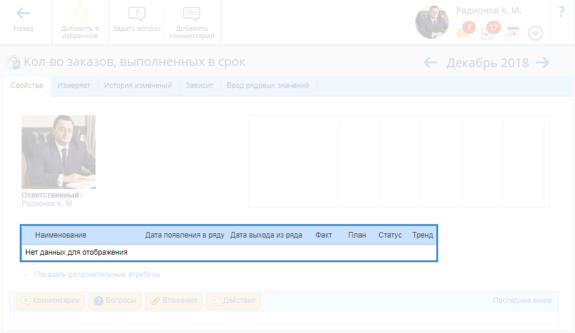
Task: Select the Зависит tab
Action: tap(199, 86)
